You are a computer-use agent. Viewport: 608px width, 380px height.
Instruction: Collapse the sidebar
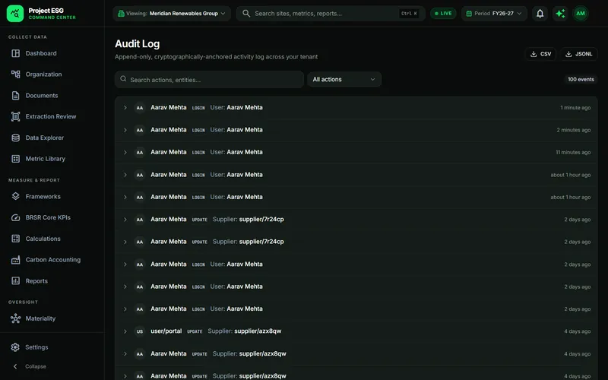tap(30, 366)
